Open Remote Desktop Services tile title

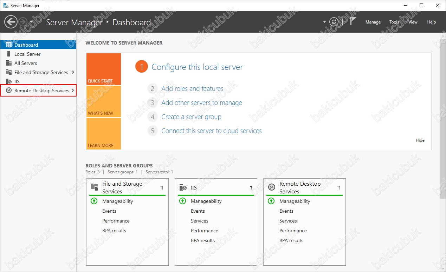300,187
